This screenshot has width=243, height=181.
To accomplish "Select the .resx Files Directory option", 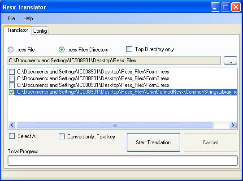I will click(x=62, y=50).
